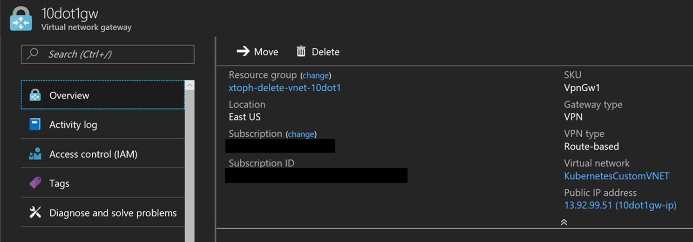Click the virtual network gateway lock icon
The image size is (693, 242).
tap(21, 19)
